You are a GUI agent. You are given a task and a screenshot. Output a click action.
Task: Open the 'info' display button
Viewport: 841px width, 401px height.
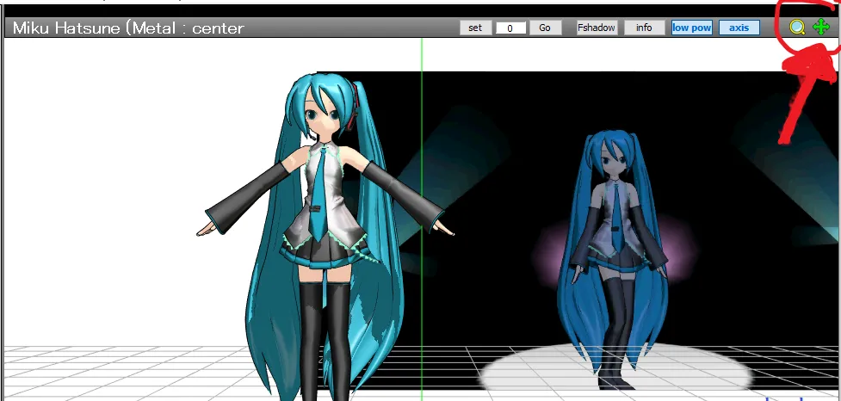[644, 28]
